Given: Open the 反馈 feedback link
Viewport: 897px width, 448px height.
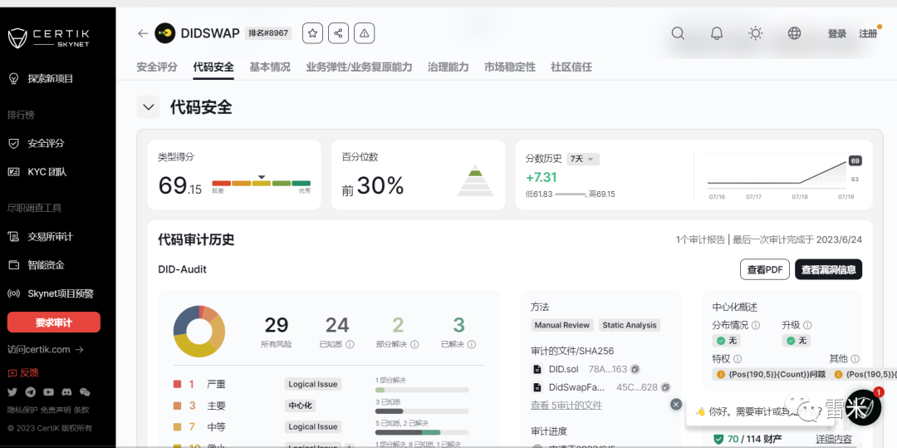Looking at the screenshot, I should [23, 372].
